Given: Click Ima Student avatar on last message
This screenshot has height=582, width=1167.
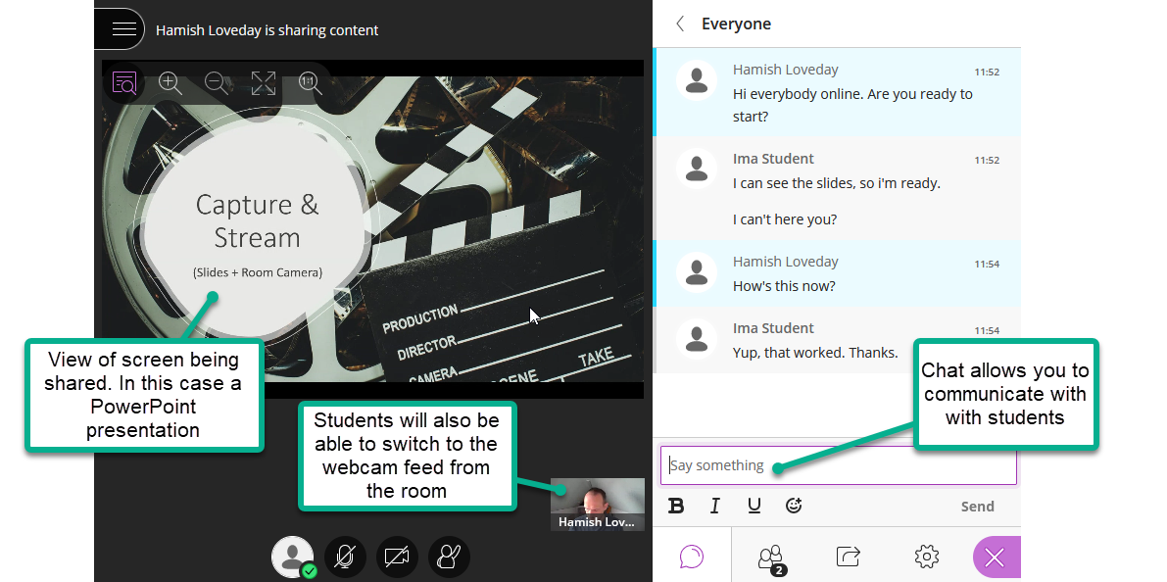Looking at the screenshot, I should [697, 339].
